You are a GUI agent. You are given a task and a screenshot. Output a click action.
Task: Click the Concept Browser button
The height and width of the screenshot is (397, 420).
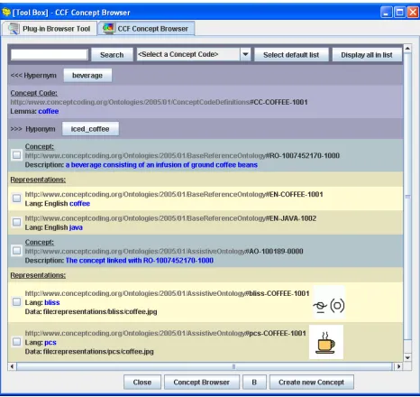(x=202, y=383)
